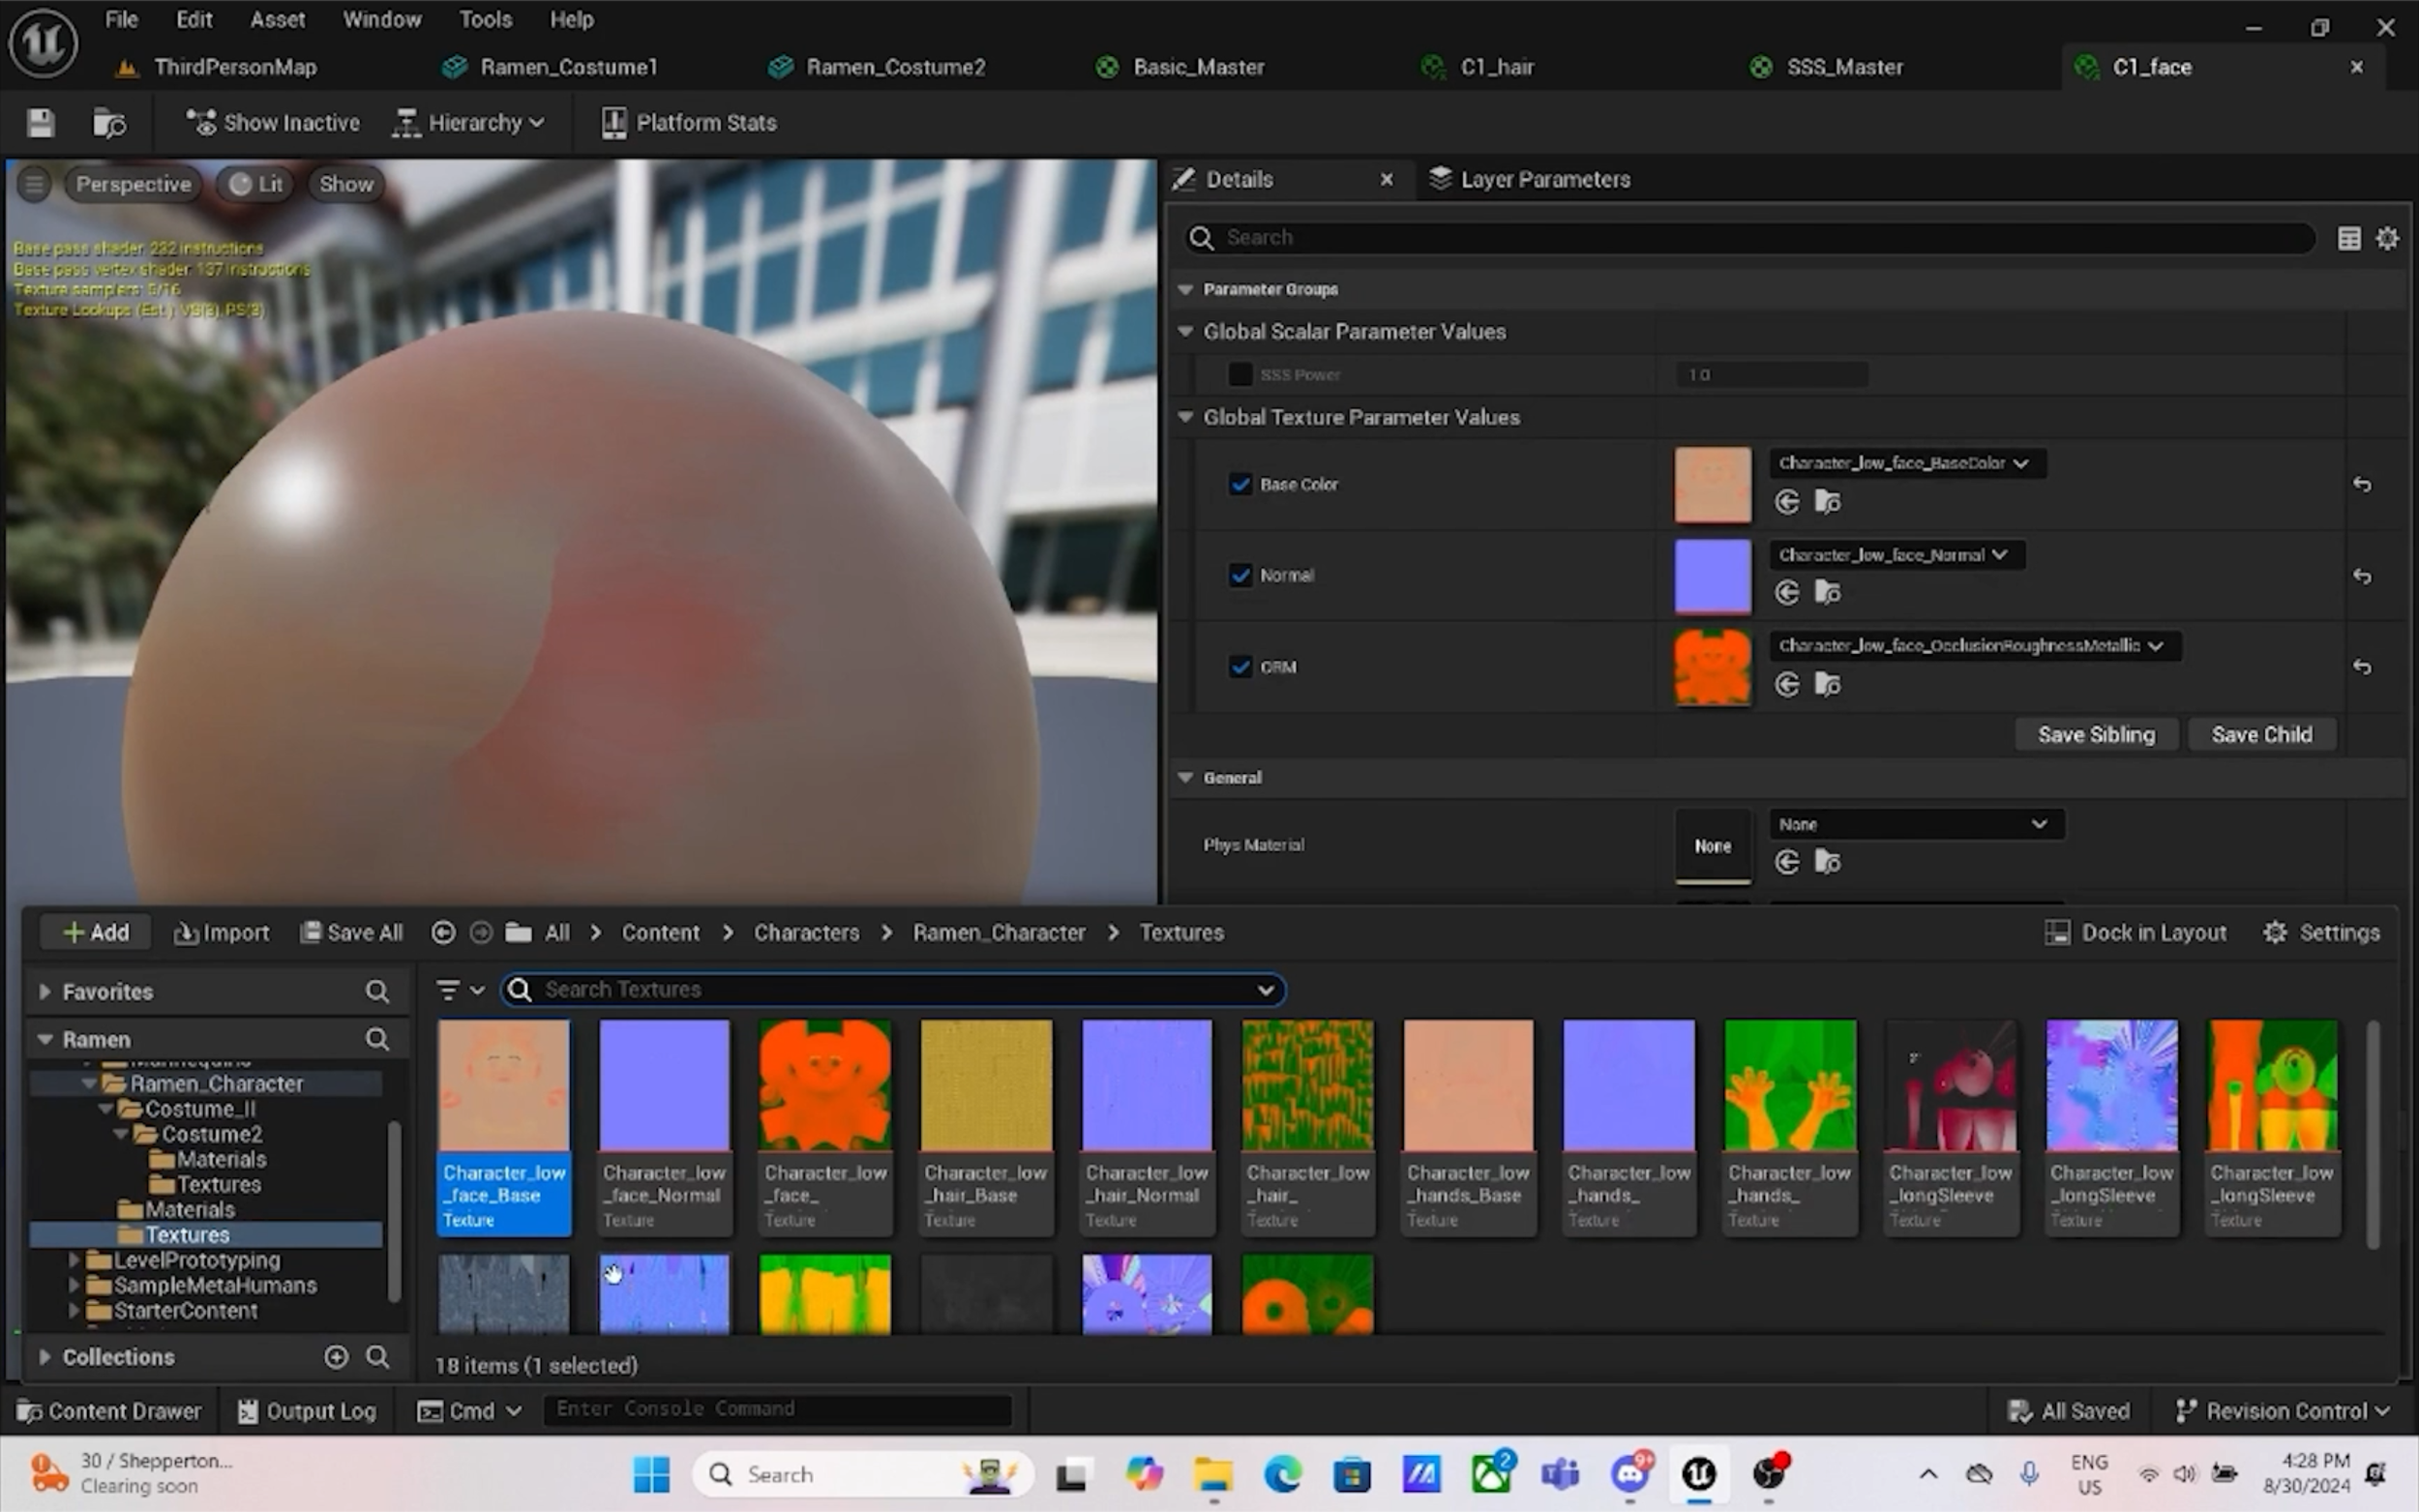Click the ORM texture swatch
The width and height of the screenshot is (2419, 1512).
coord(1713,667)
